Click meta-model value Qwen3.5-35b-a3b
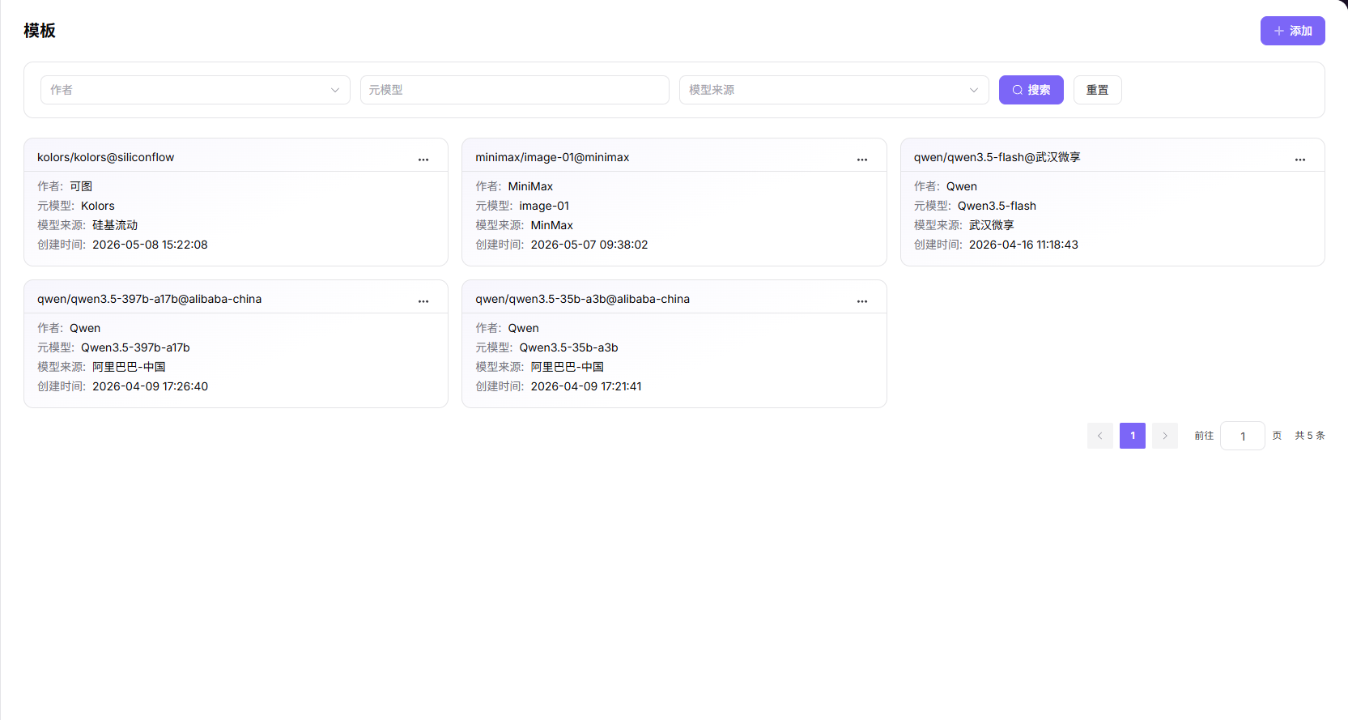 coord(568,347)
